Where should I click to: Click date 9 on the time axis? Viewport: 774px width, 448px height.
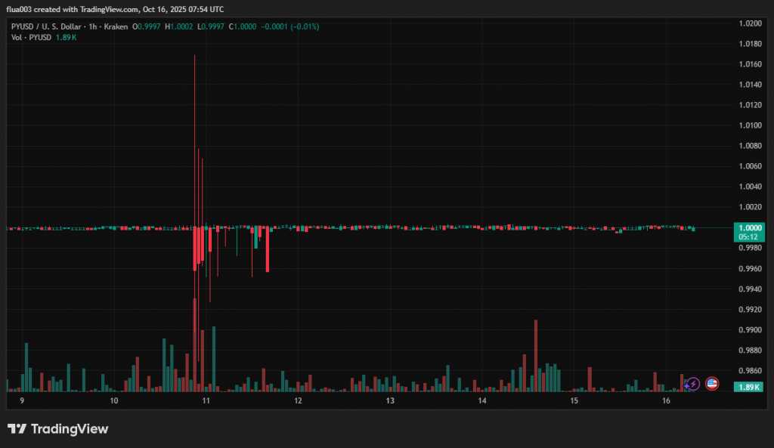point(22,400)
